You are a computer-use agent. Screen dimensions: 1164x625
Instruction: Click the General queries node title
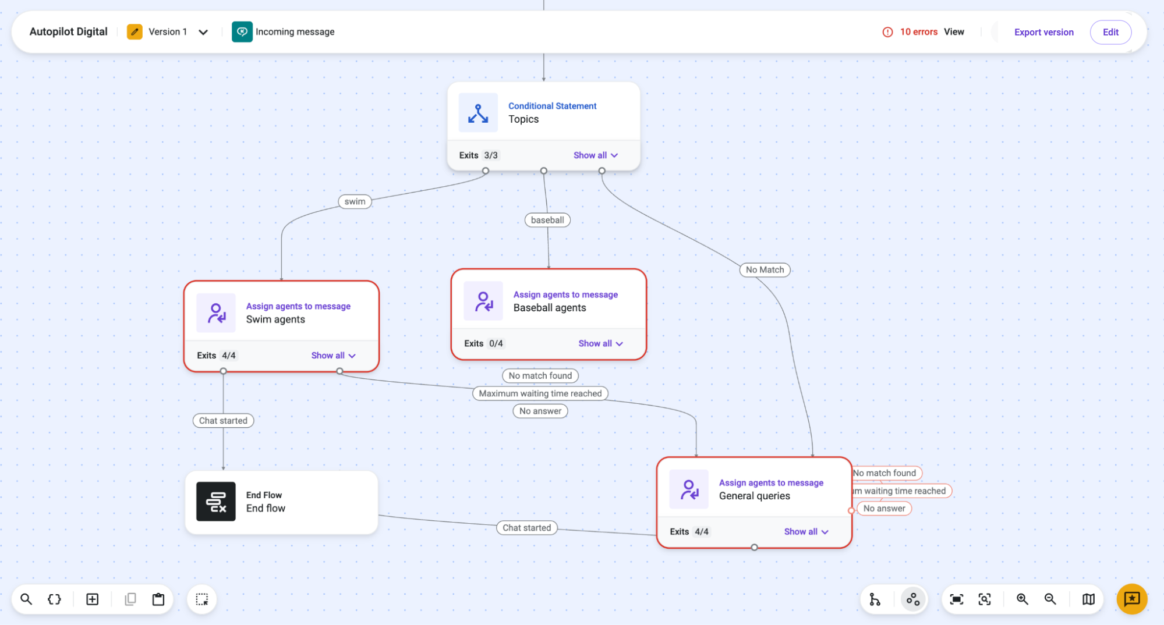click(x=754, y=496)
